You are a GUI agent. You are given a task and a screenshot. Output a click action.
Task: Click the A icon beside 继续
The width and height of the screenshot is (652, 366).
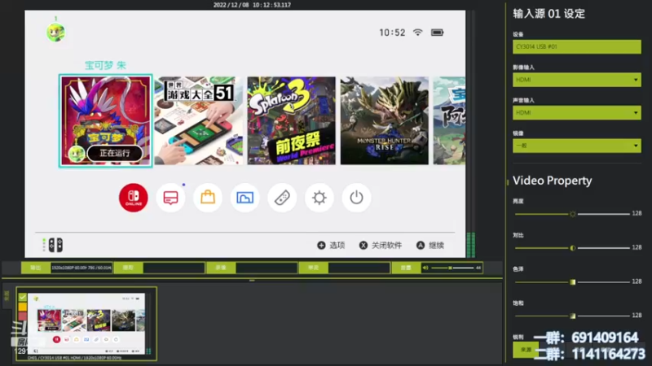tap(421, 246)
